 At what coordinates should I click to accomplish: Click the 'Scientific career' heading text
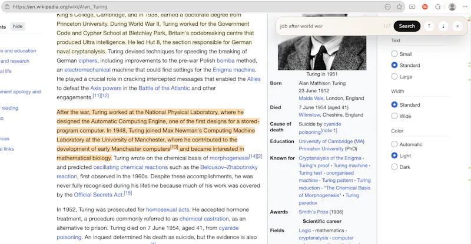[321, 221]
